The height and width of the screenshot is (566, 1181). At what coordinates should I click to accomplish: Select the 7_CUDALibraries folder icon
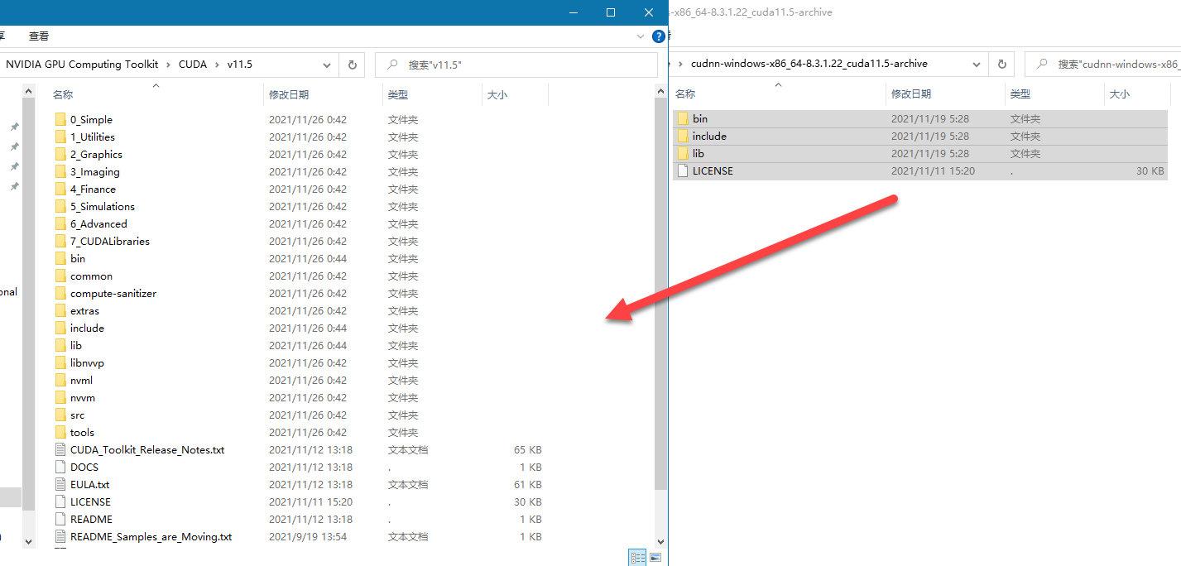(x=60, y=241)
